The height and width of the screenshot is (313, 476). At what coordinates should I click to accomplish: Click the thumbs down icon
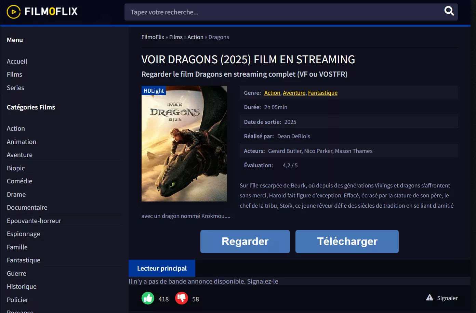tap(181, 298)
